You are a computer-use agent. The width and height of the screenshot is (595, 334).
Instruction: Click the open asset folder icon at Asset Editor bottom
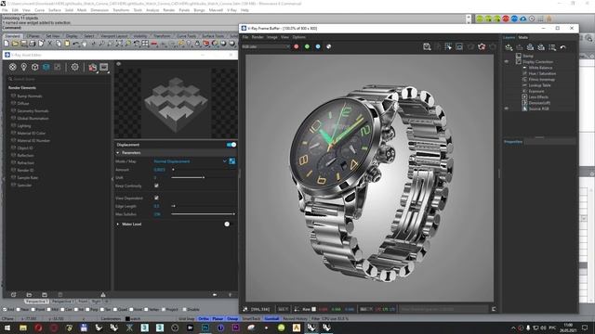click(x=29, y=295)
